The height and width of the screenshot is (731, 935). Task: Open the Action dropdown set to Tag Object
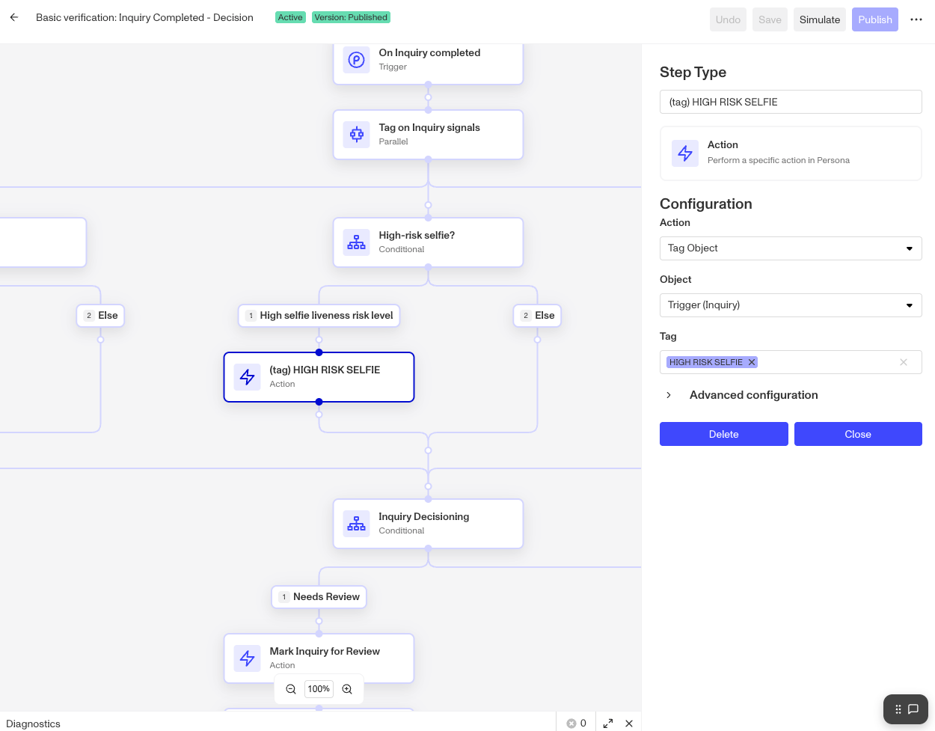(x=791, y=248)
